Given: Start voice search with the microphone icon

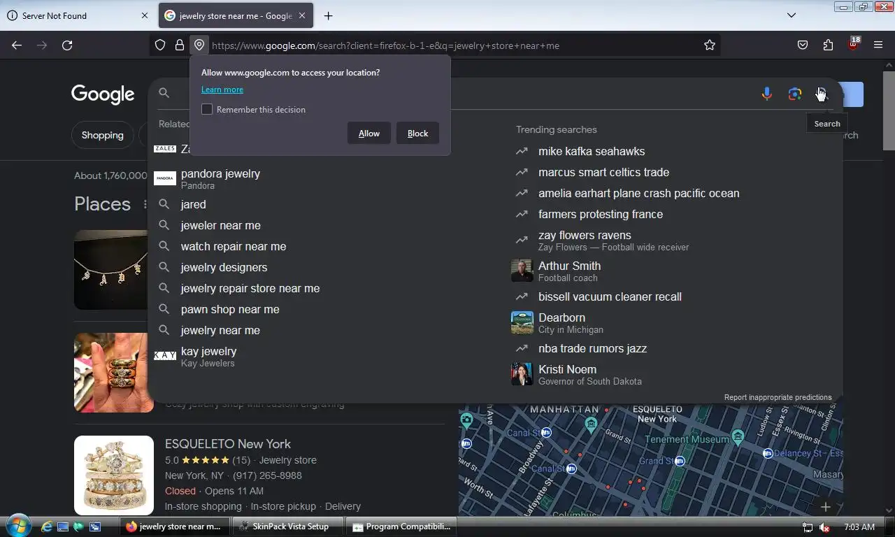Looking at the screenshot, I should coord(767,94).
